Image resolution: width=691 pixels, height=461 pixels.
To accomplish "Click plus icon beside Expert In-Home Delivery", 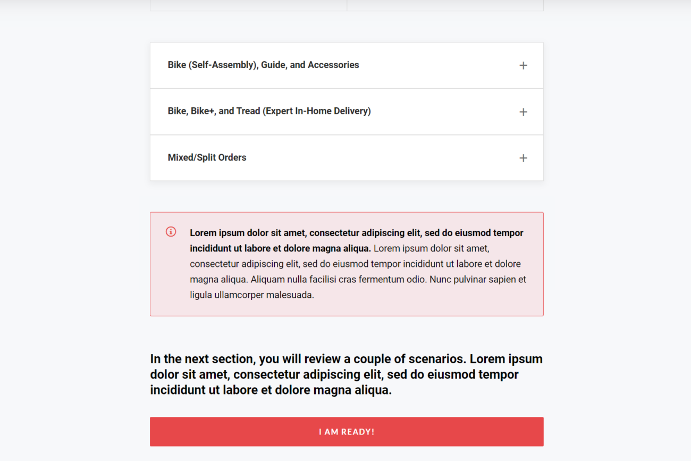I will [x=523, y=112].
